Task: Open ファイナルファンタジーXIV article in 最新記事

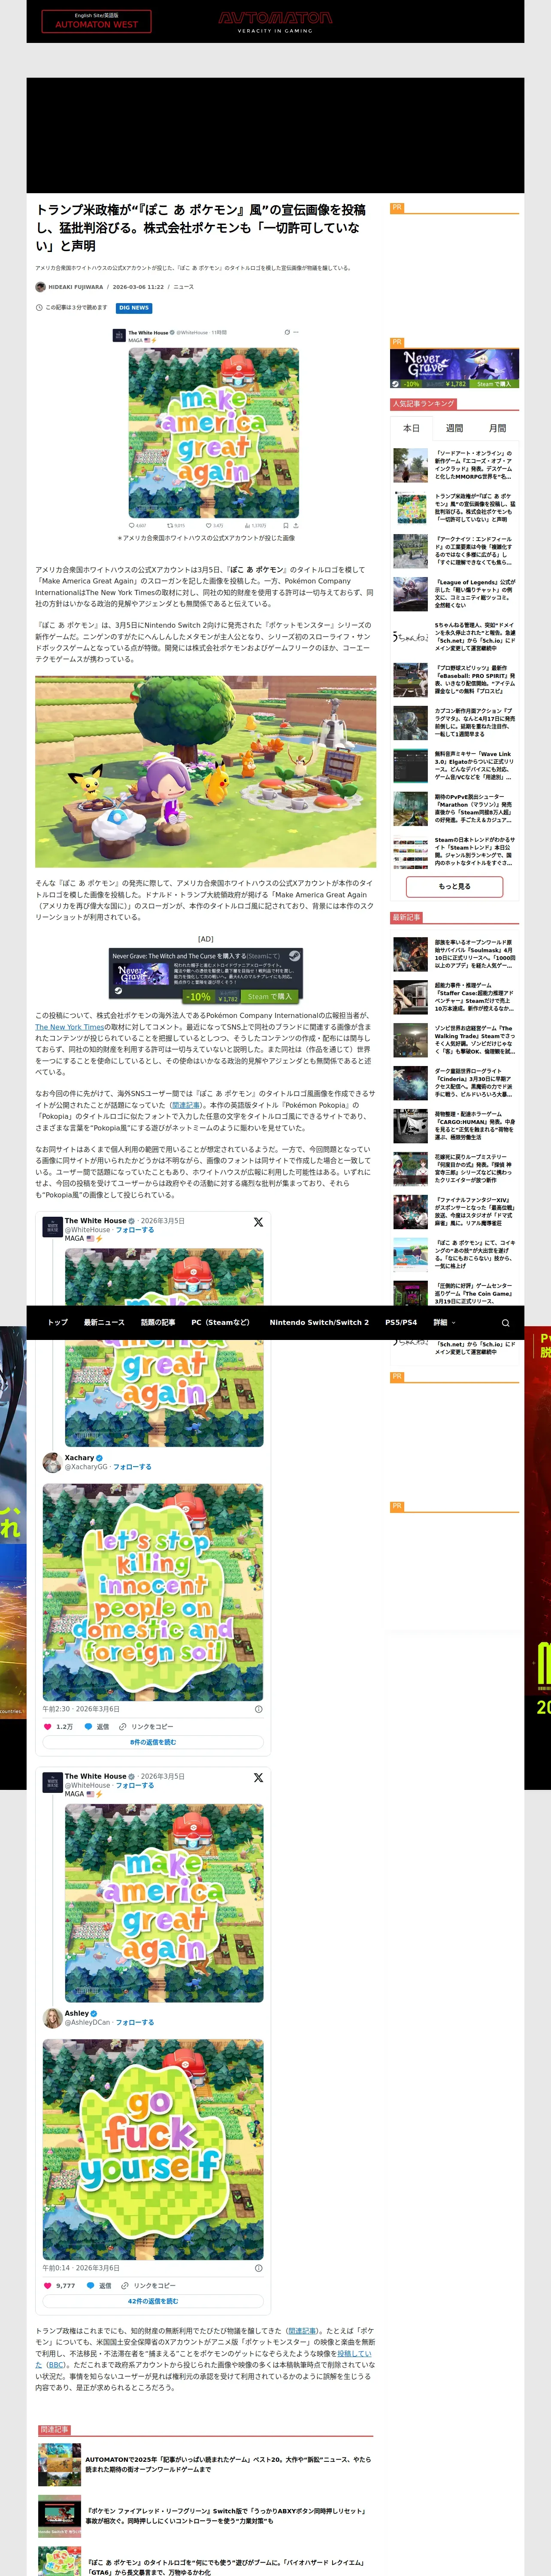Action: (454, 1213)
